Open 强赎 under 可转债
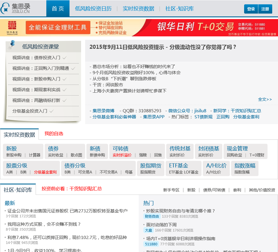The width and height of the screenshot is (278, 252). tap(143, 155)
